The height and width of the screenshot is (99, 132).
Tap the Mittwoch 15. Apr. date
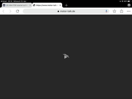[20, 1]
